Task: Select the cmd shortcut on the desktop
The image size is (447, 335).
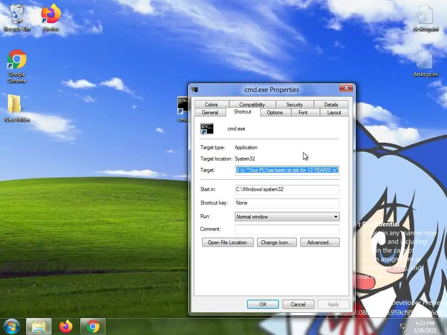Action: (182, 109)
